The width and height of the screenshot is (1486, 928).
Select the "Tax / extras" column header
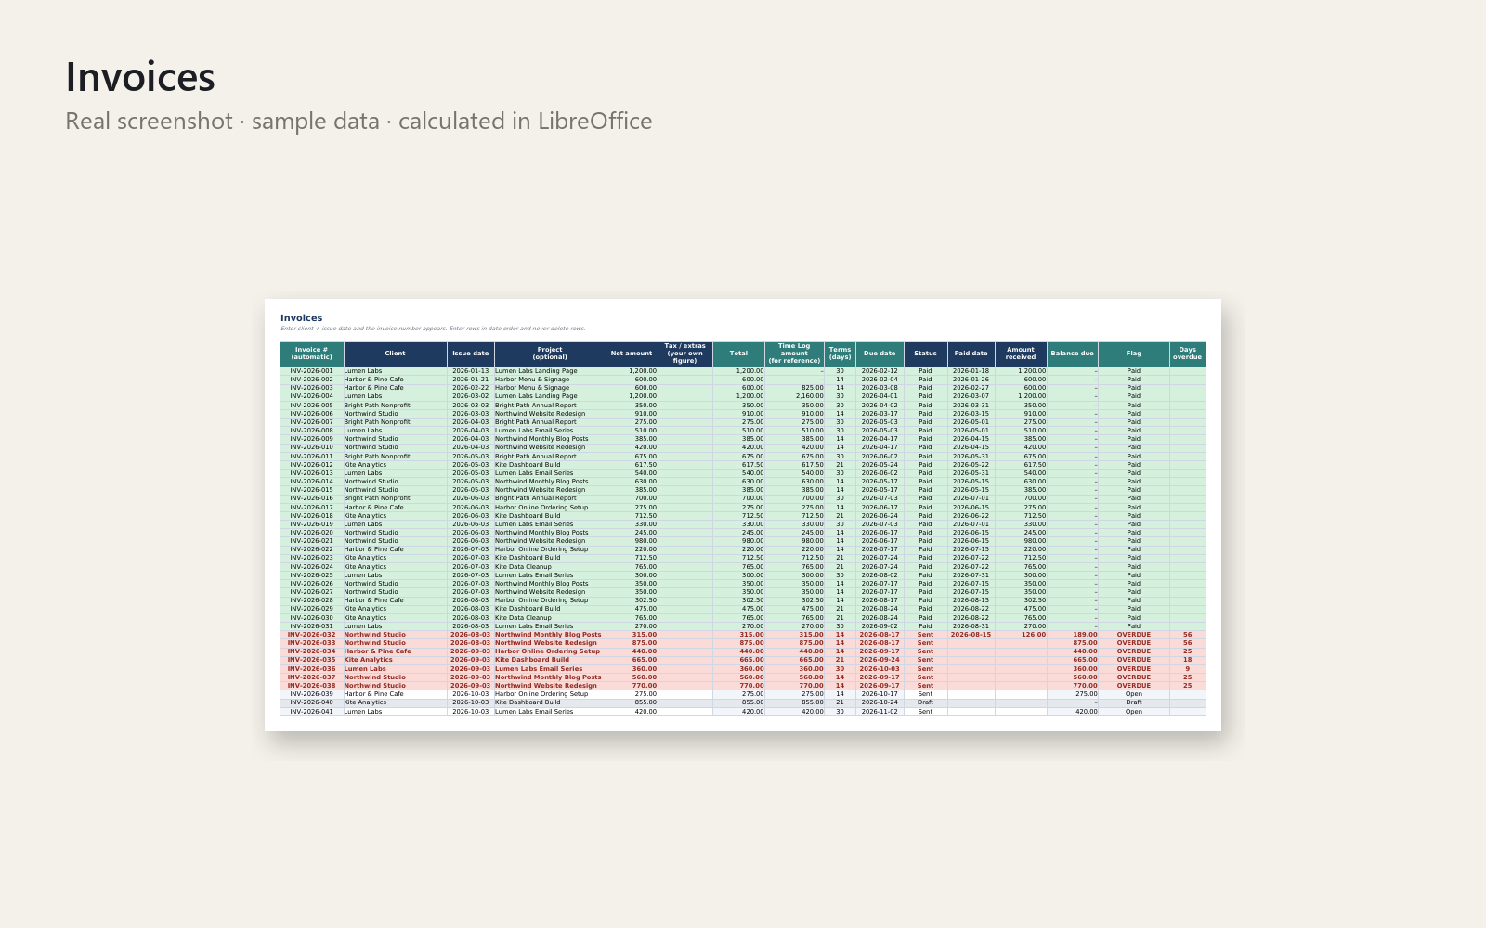tap(685, 354)
